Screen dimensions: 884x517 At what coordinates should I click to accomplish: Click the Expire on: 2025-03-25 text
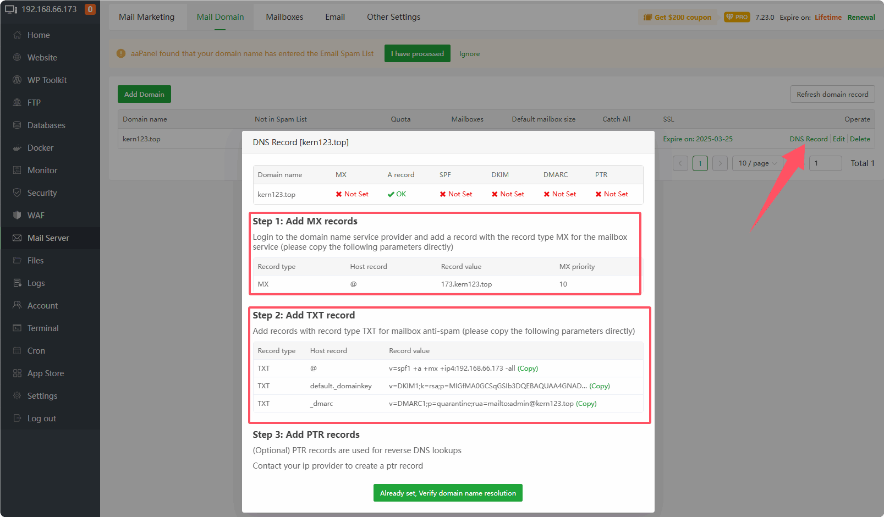pyautogui.click(x=698, y=139)
